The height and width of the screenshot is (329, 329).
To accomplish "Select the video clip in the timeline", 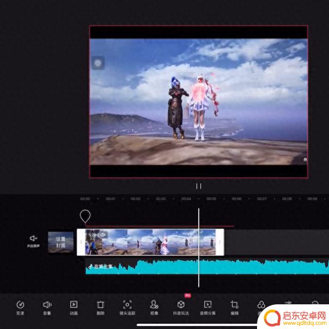I will [x=150, y=242].
